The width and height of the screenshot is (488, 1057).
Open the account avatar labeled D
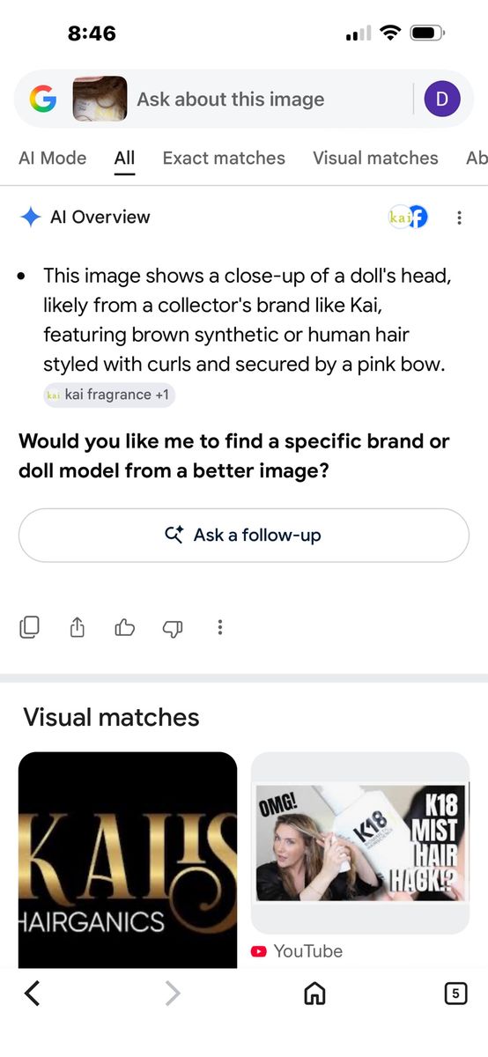pos(442,100)
